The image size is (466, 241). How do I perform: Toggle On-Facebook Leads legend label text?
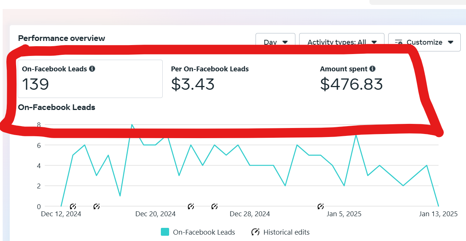pos(204,232)
